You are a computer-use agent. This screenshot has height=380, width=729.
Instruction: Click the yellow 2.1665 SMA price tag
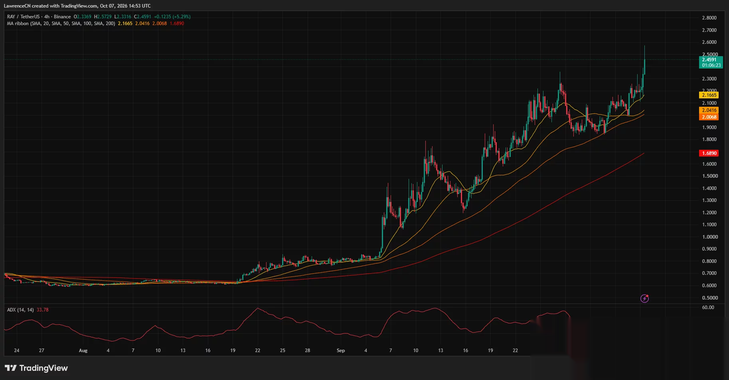709,95
